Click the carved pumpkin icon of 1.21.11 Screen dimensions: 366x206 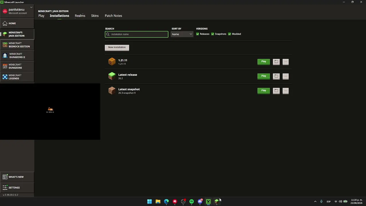click(112, 62)
